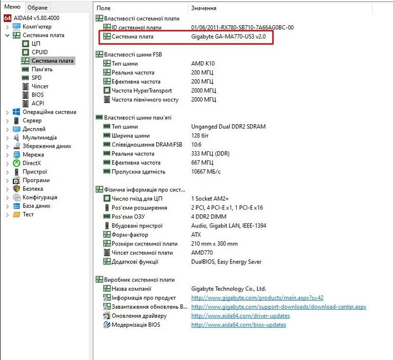
Task: Click the CPUID chip icon
Action: click(26, 52)
